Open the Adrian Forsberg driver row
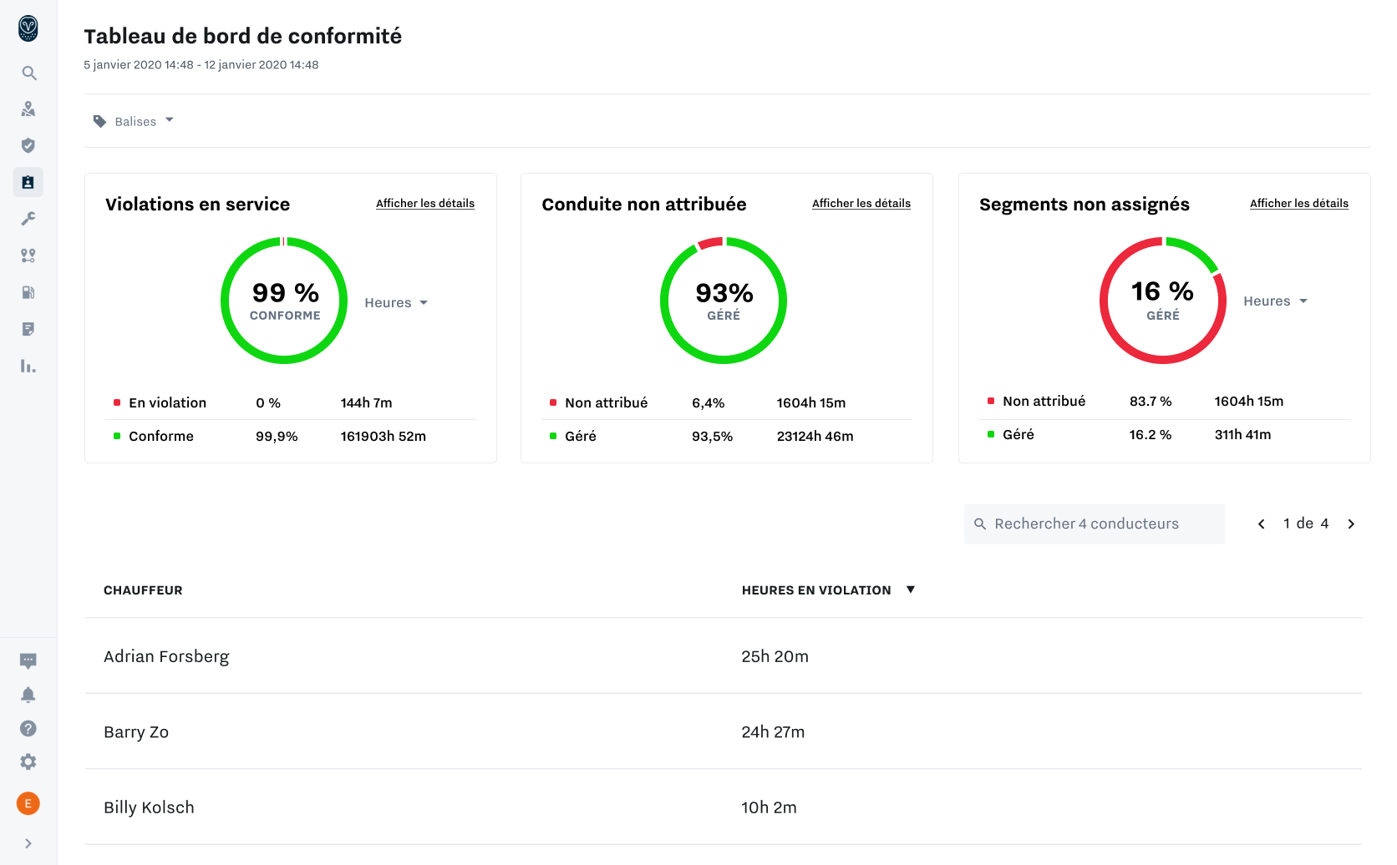This screenshot has width=1397, height=865. pyautogui.click(x=723, y=656)
